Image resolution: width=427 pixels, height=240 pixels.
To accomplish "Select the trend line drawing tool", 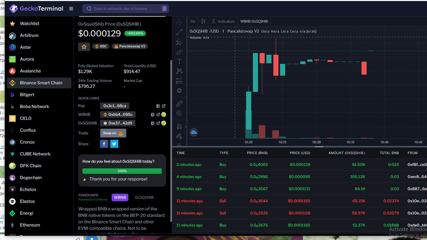I will 179,32.
